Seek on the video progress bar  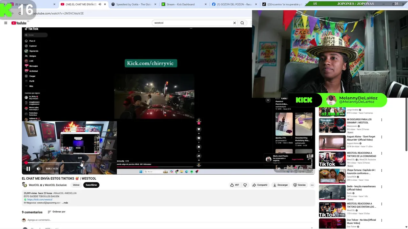click(x=168, y=163)
